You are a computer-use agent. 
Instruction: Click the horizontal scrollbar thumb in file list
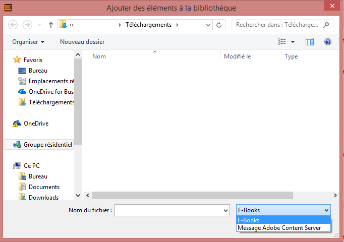[x=192, y=195]
